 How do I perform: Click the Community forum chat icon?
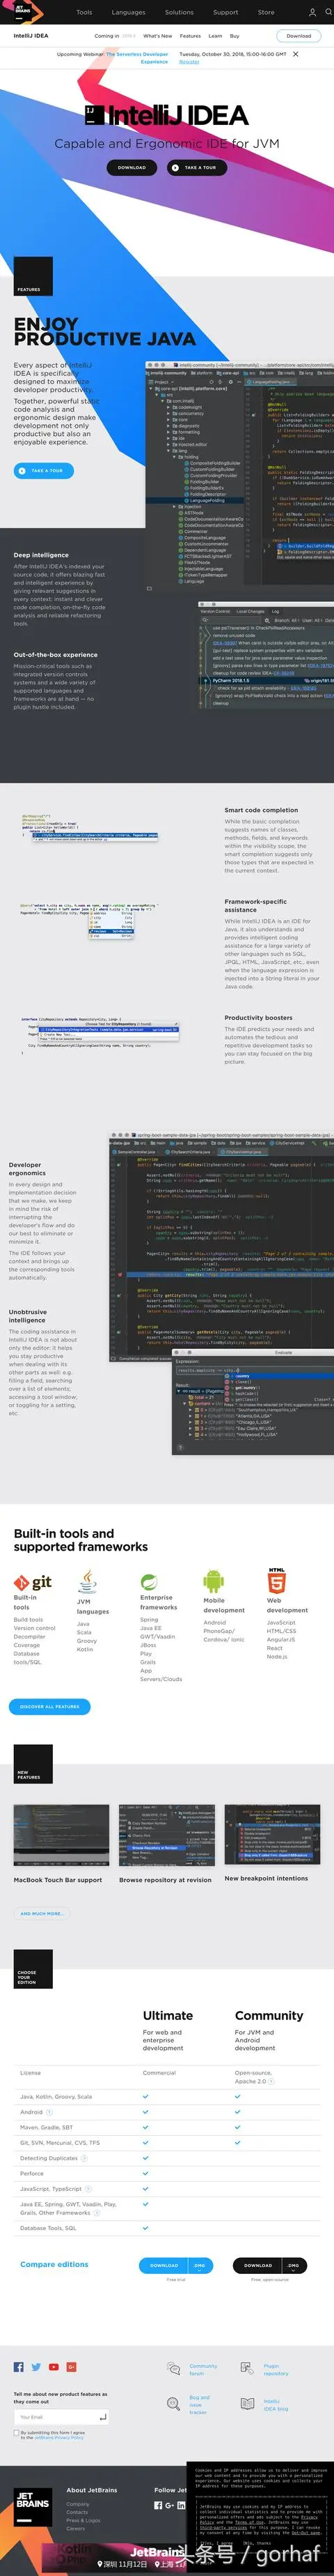coord(175,2369)
